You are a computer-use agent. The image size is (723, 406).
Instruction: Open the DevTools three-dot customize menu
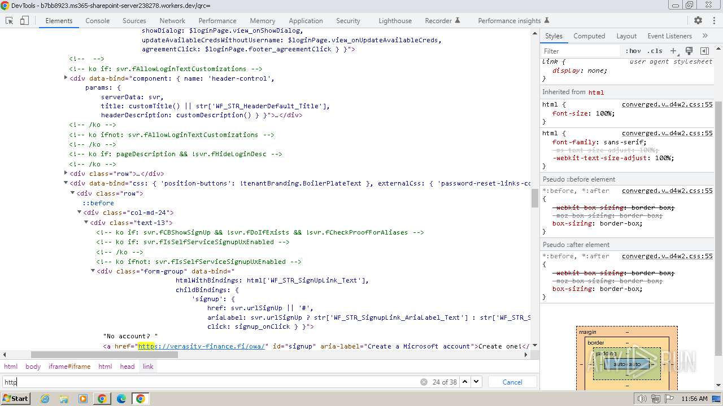(x=713, y=20)
